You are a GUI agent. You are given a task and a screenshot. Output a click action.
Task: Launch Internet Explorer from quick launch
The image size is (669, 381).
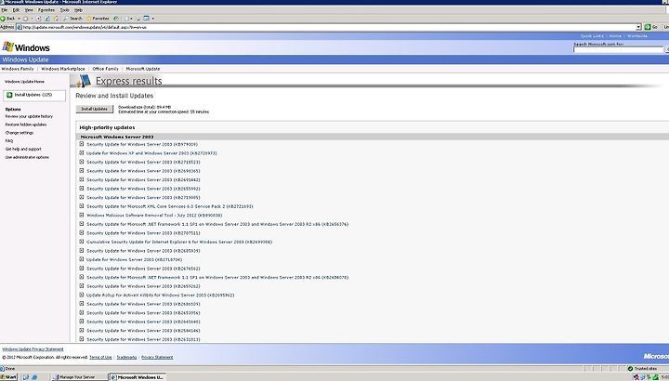[x=34, y=377]
